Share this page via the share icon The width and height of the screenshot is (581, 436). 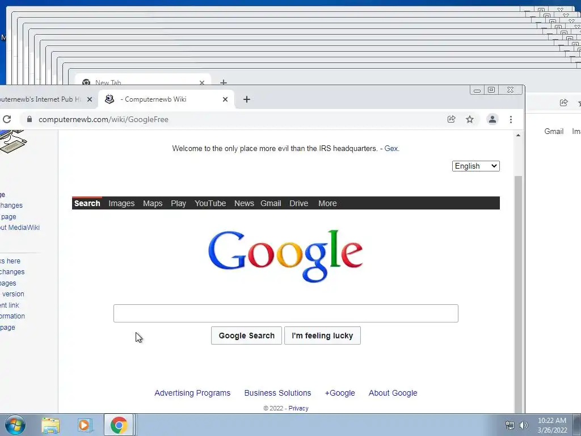click(x=451, y=119)
